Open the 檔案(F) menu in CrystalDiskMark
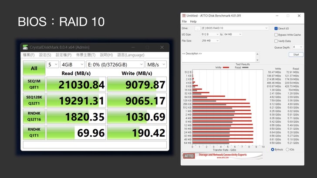Viewport: 317px width, 178px height. (x=29, y=55)
